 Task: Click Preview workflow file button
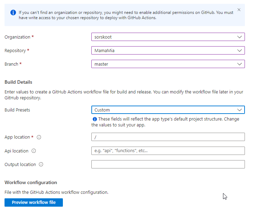point(34,202)
